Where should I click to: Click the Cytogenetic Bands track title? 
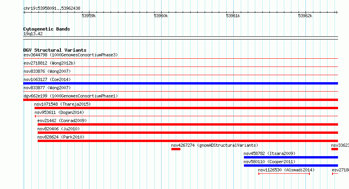(47, 29)
